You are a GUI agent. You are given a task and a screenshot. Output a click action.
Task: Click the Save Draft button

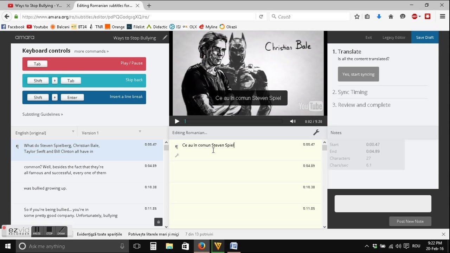[425, 37]
